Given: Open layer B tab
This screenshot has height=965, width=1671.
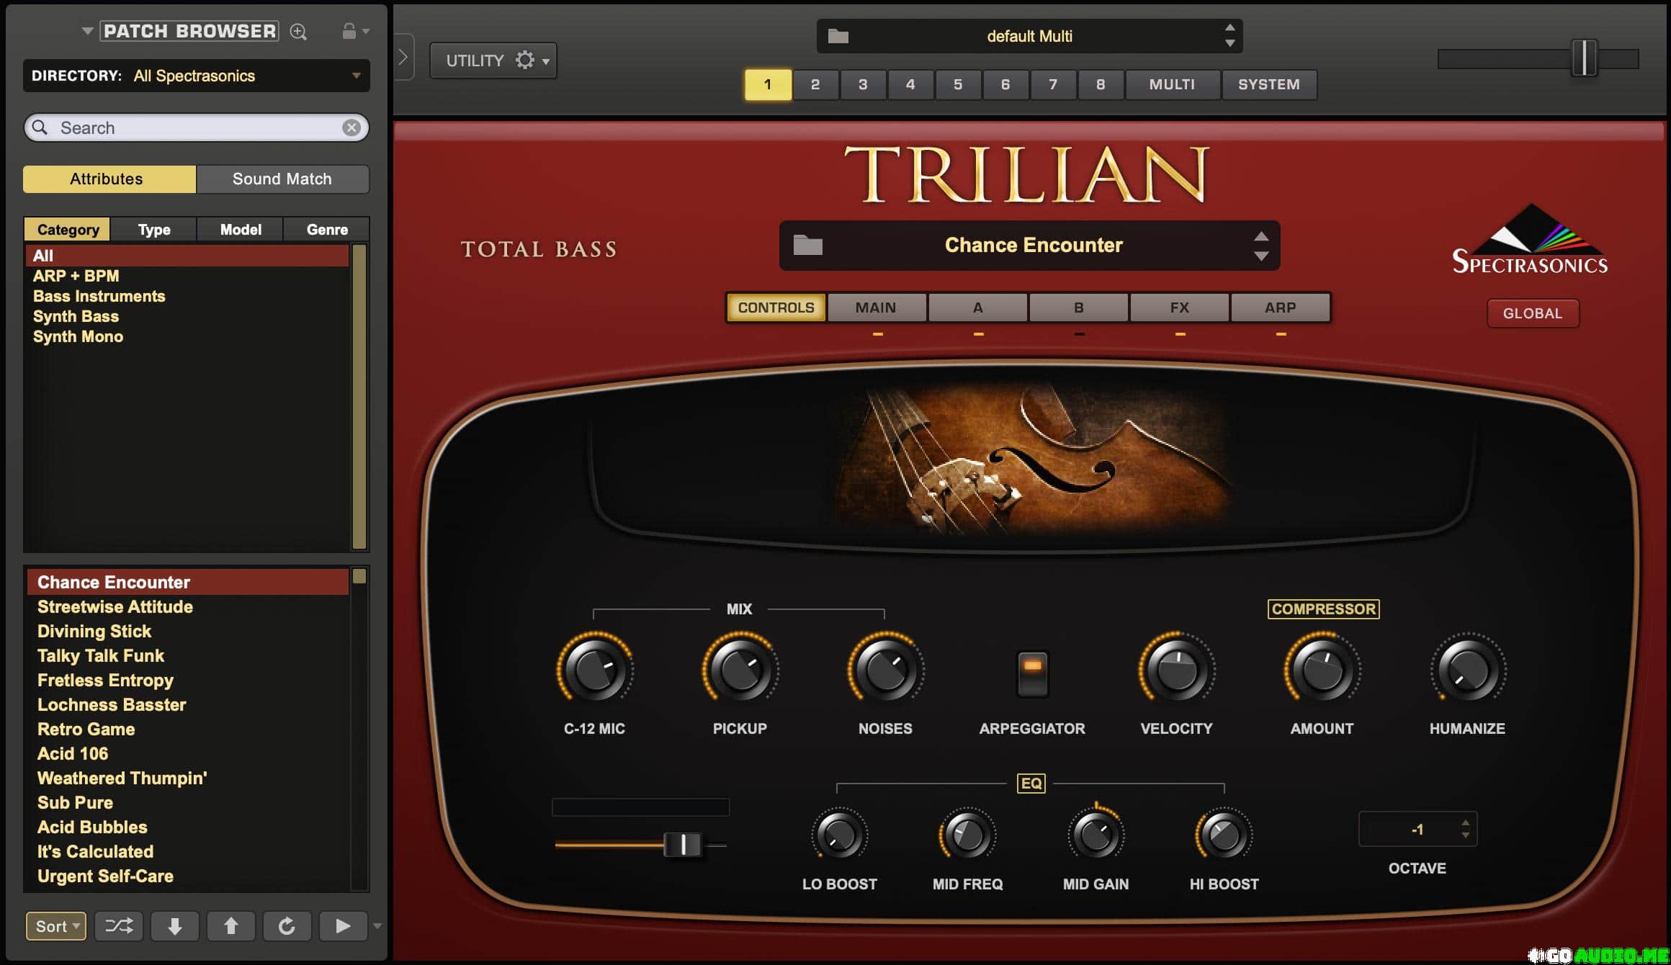Looking at the screenshot, I should [1078, 308].
